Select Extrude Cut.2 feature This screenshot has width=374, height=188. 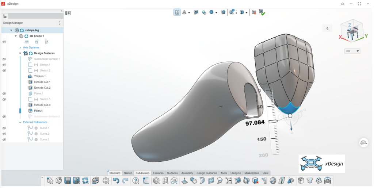(42, 88)
